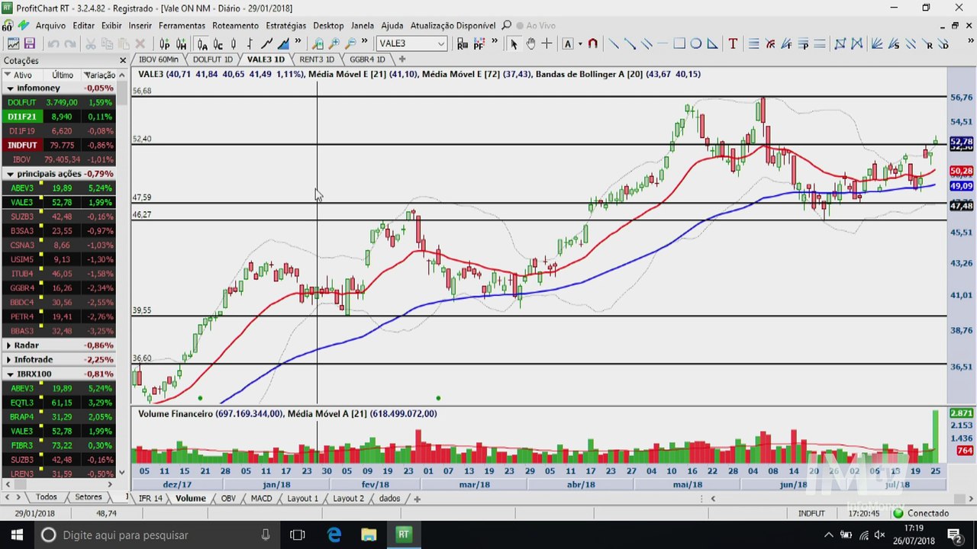This screenshot has width=977, height=549.
Task: Select the Gann fan tool
Action: (x=876, y=43)
